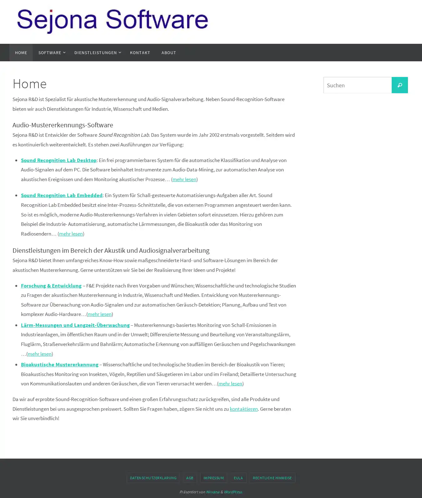Viewport: 422px width, 498px height.
Task: Click the Sejona Software logo
Action: tap(113, 21)
